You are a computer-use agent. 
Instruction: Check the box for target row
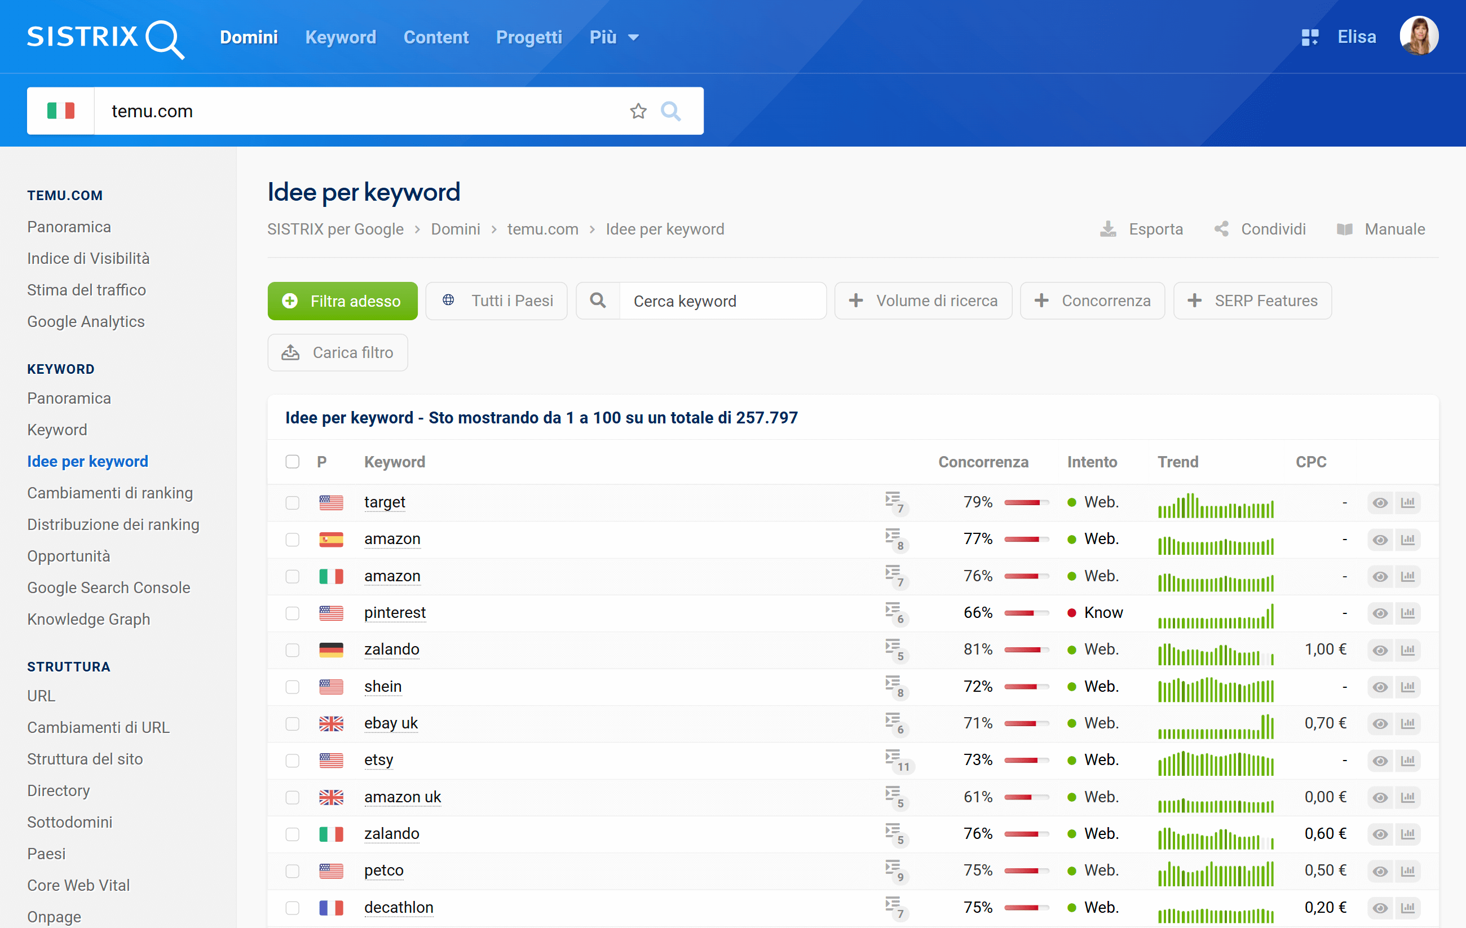point(292,502)
